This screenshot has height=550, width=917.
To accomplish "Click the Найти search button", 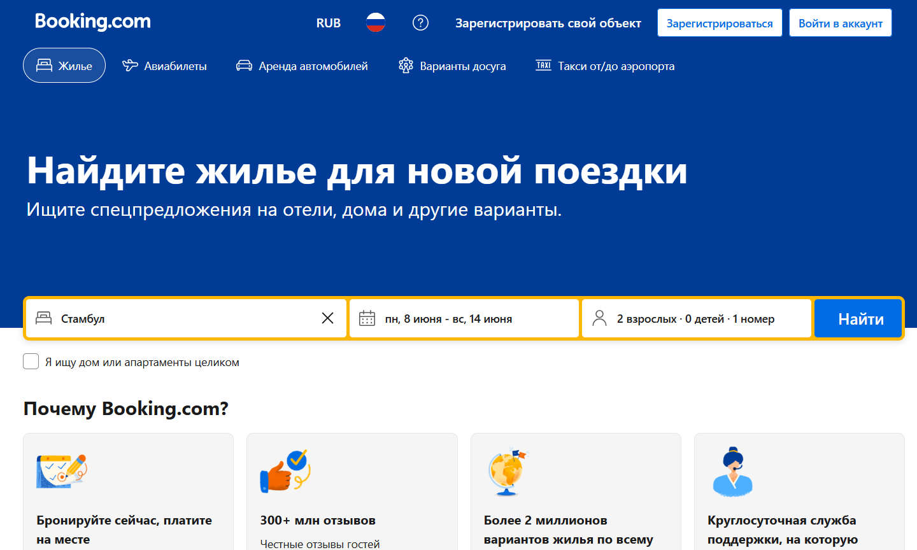I will [x=858, y=318].
